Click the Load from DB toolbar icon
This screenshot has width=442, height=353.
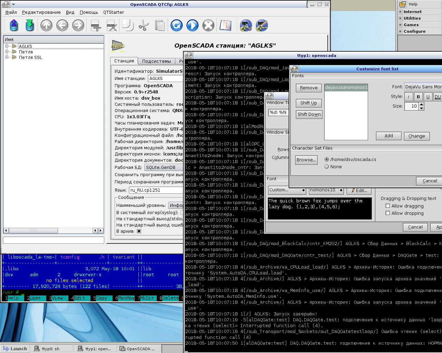click(14, 26)
